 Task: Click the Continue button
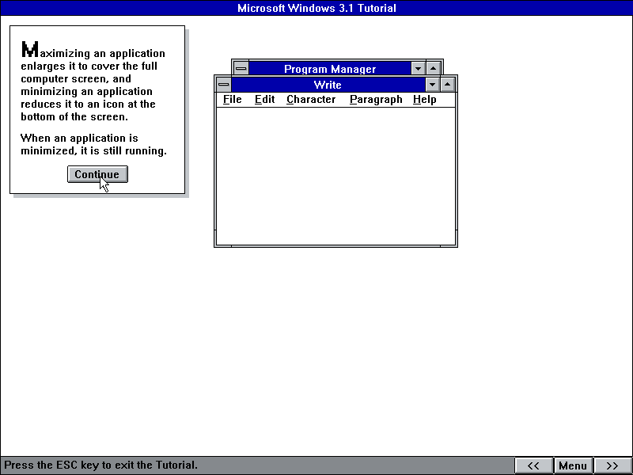pos(97,174)
